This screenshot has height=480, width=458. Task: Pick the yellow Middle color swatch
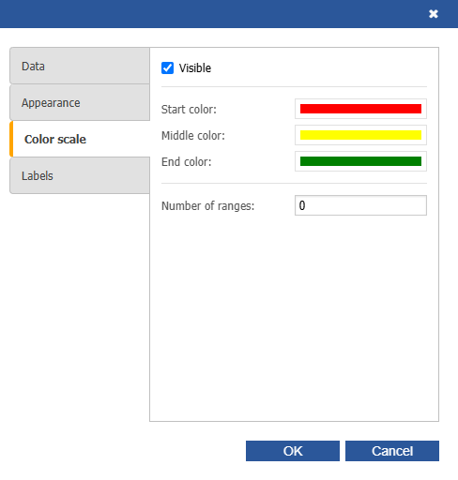click(x=360, y=135)
